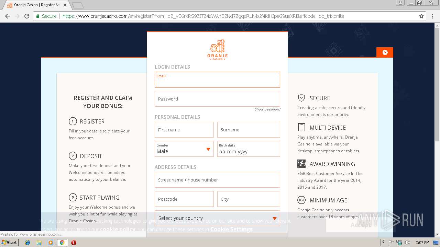
Task: Click the Action Center flag icon
Action: [x=391, y=243]
